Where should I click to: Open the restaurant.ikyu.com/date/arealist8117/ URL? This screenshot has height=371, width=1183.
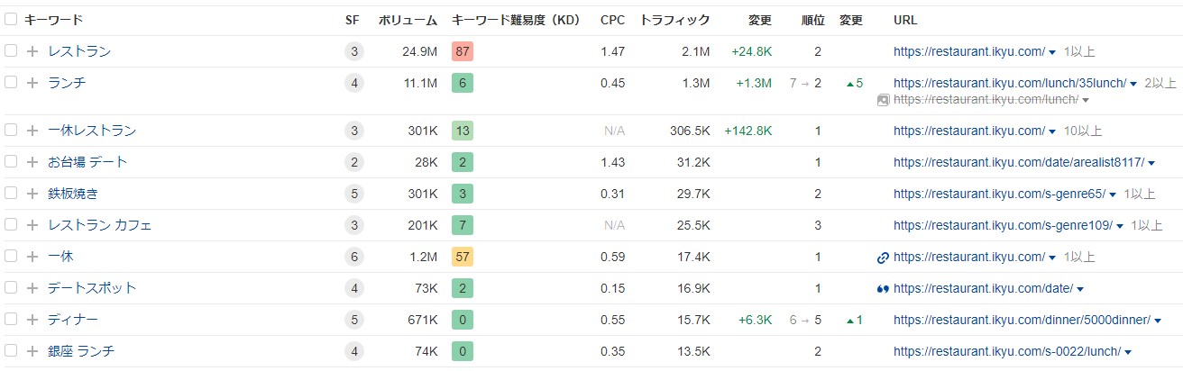coord(1019,162)
